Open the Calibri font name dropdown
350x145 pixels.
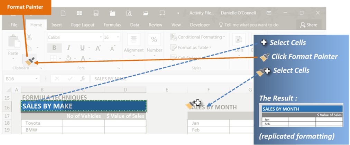(101, 37)
